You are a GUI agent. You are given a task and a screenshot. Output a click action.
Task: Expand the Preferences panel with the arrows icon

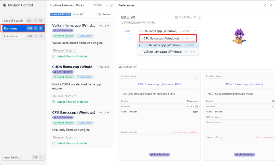tap(265, 5)
